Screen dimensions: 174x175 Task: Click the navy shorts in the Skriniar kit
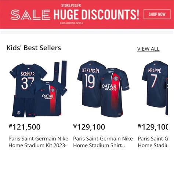point(23,106)
